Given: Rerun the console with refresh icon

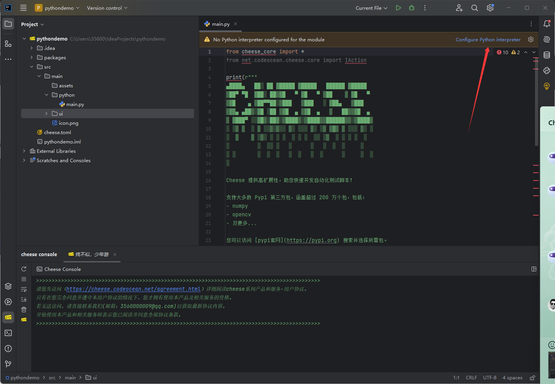Looking at the screenshot, I should click(x=24, y=269).
